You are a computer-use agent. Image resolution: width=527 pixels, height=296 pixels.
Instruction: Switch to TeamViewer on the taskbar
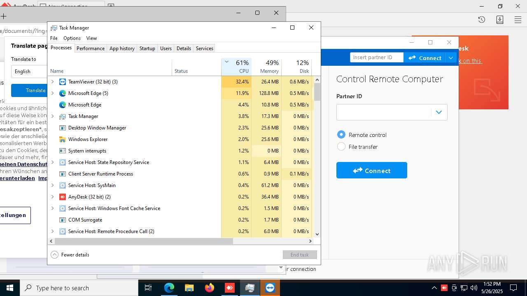(270, 288)
